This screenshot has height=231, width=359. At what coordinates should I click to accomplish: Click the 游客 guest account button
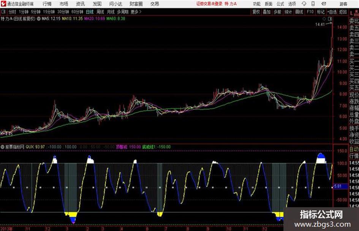(343, 4)
